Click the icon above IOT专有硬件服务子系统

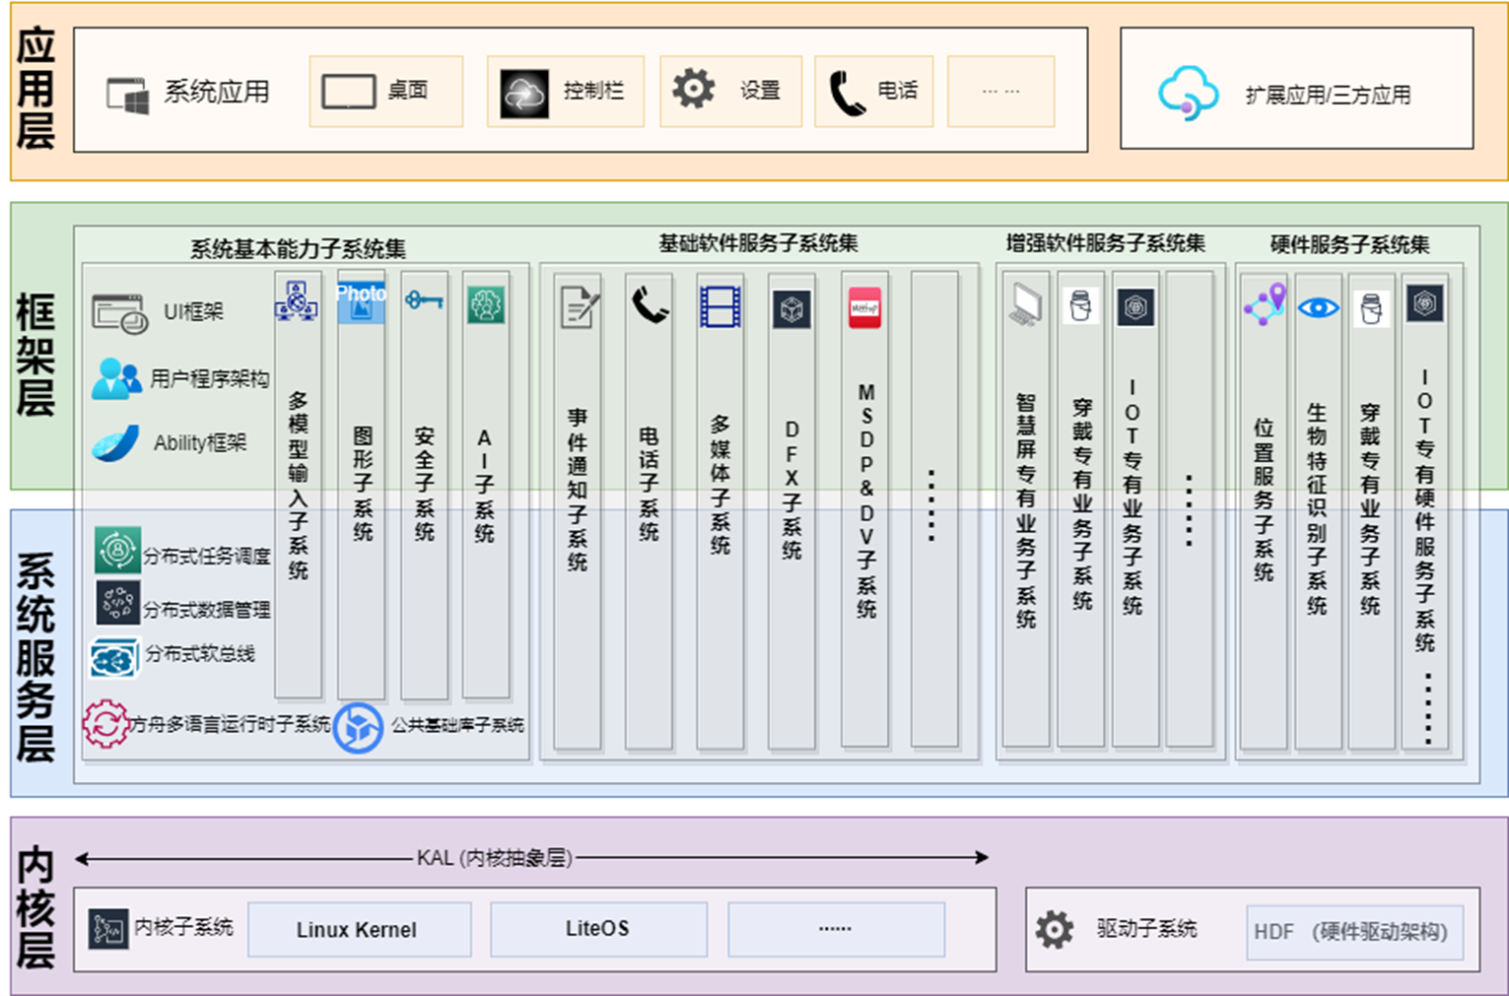[x=1424, y=302]
